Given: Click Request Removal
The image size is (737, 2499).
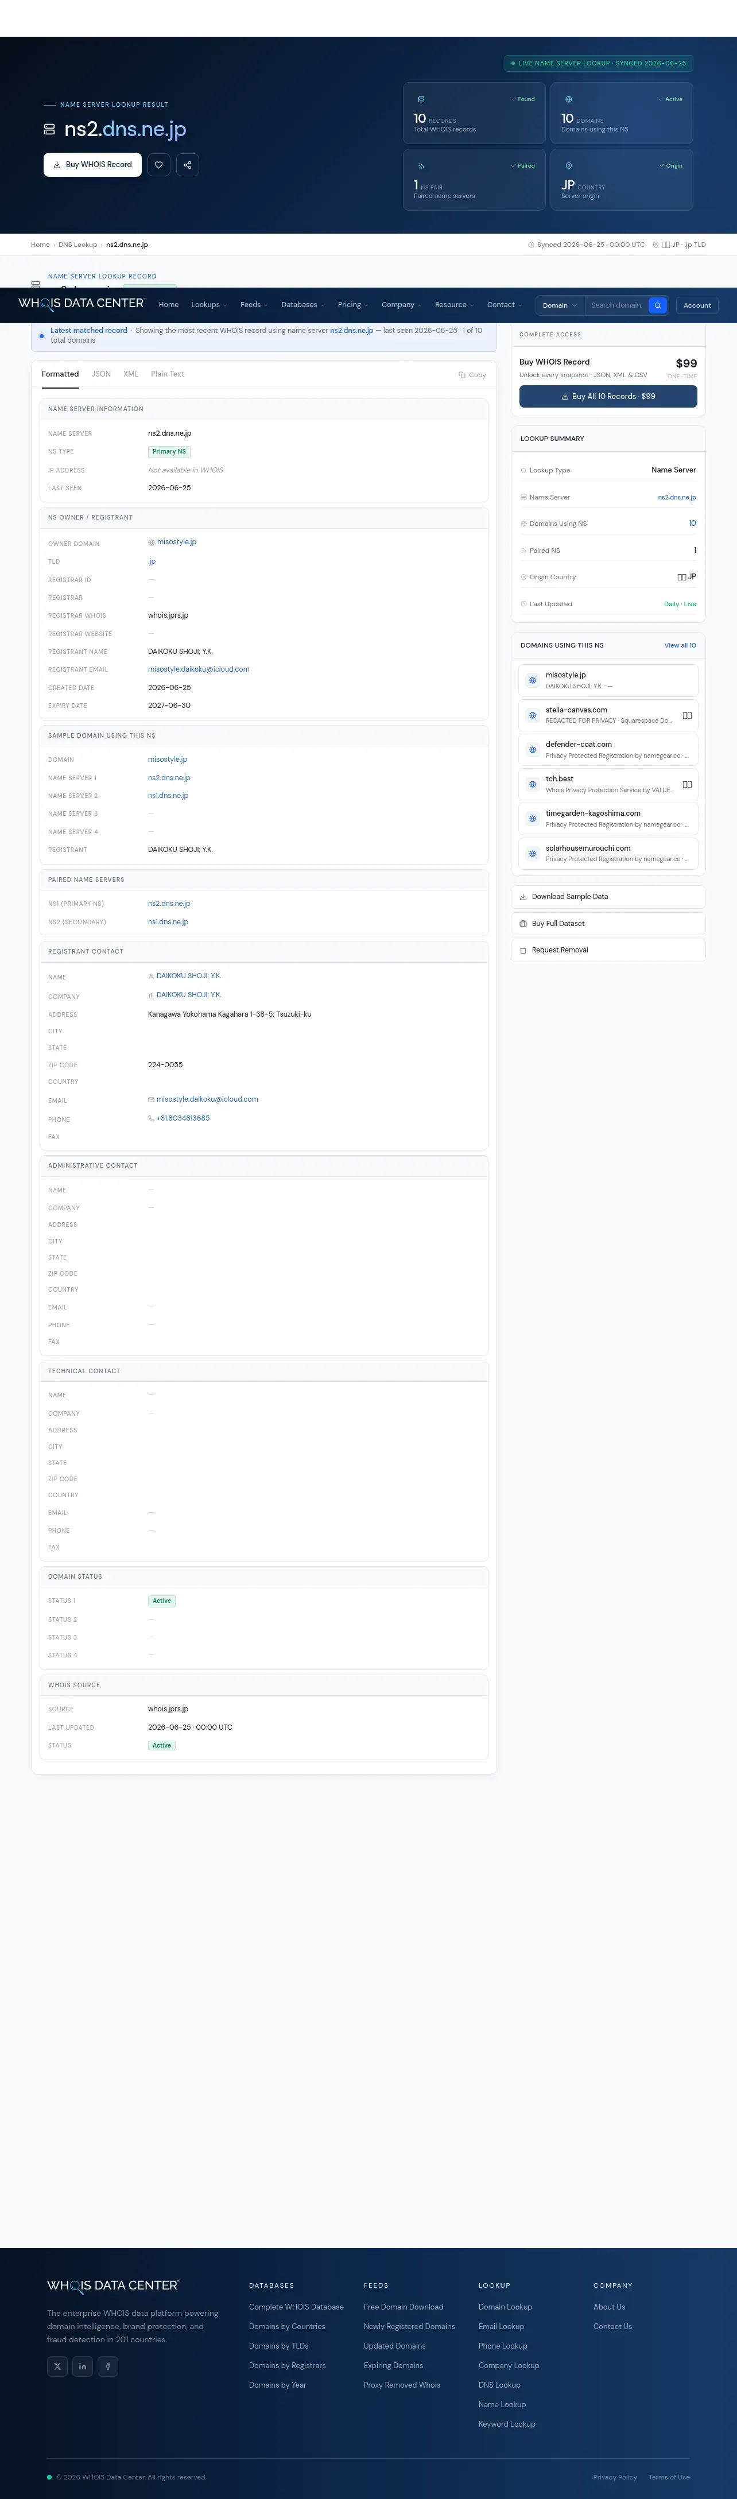Looking at the screenshot, I should 608,950.
